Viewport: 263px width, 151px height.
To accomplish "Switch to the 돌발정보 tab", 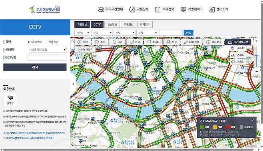I will click(x=112, y=24).
